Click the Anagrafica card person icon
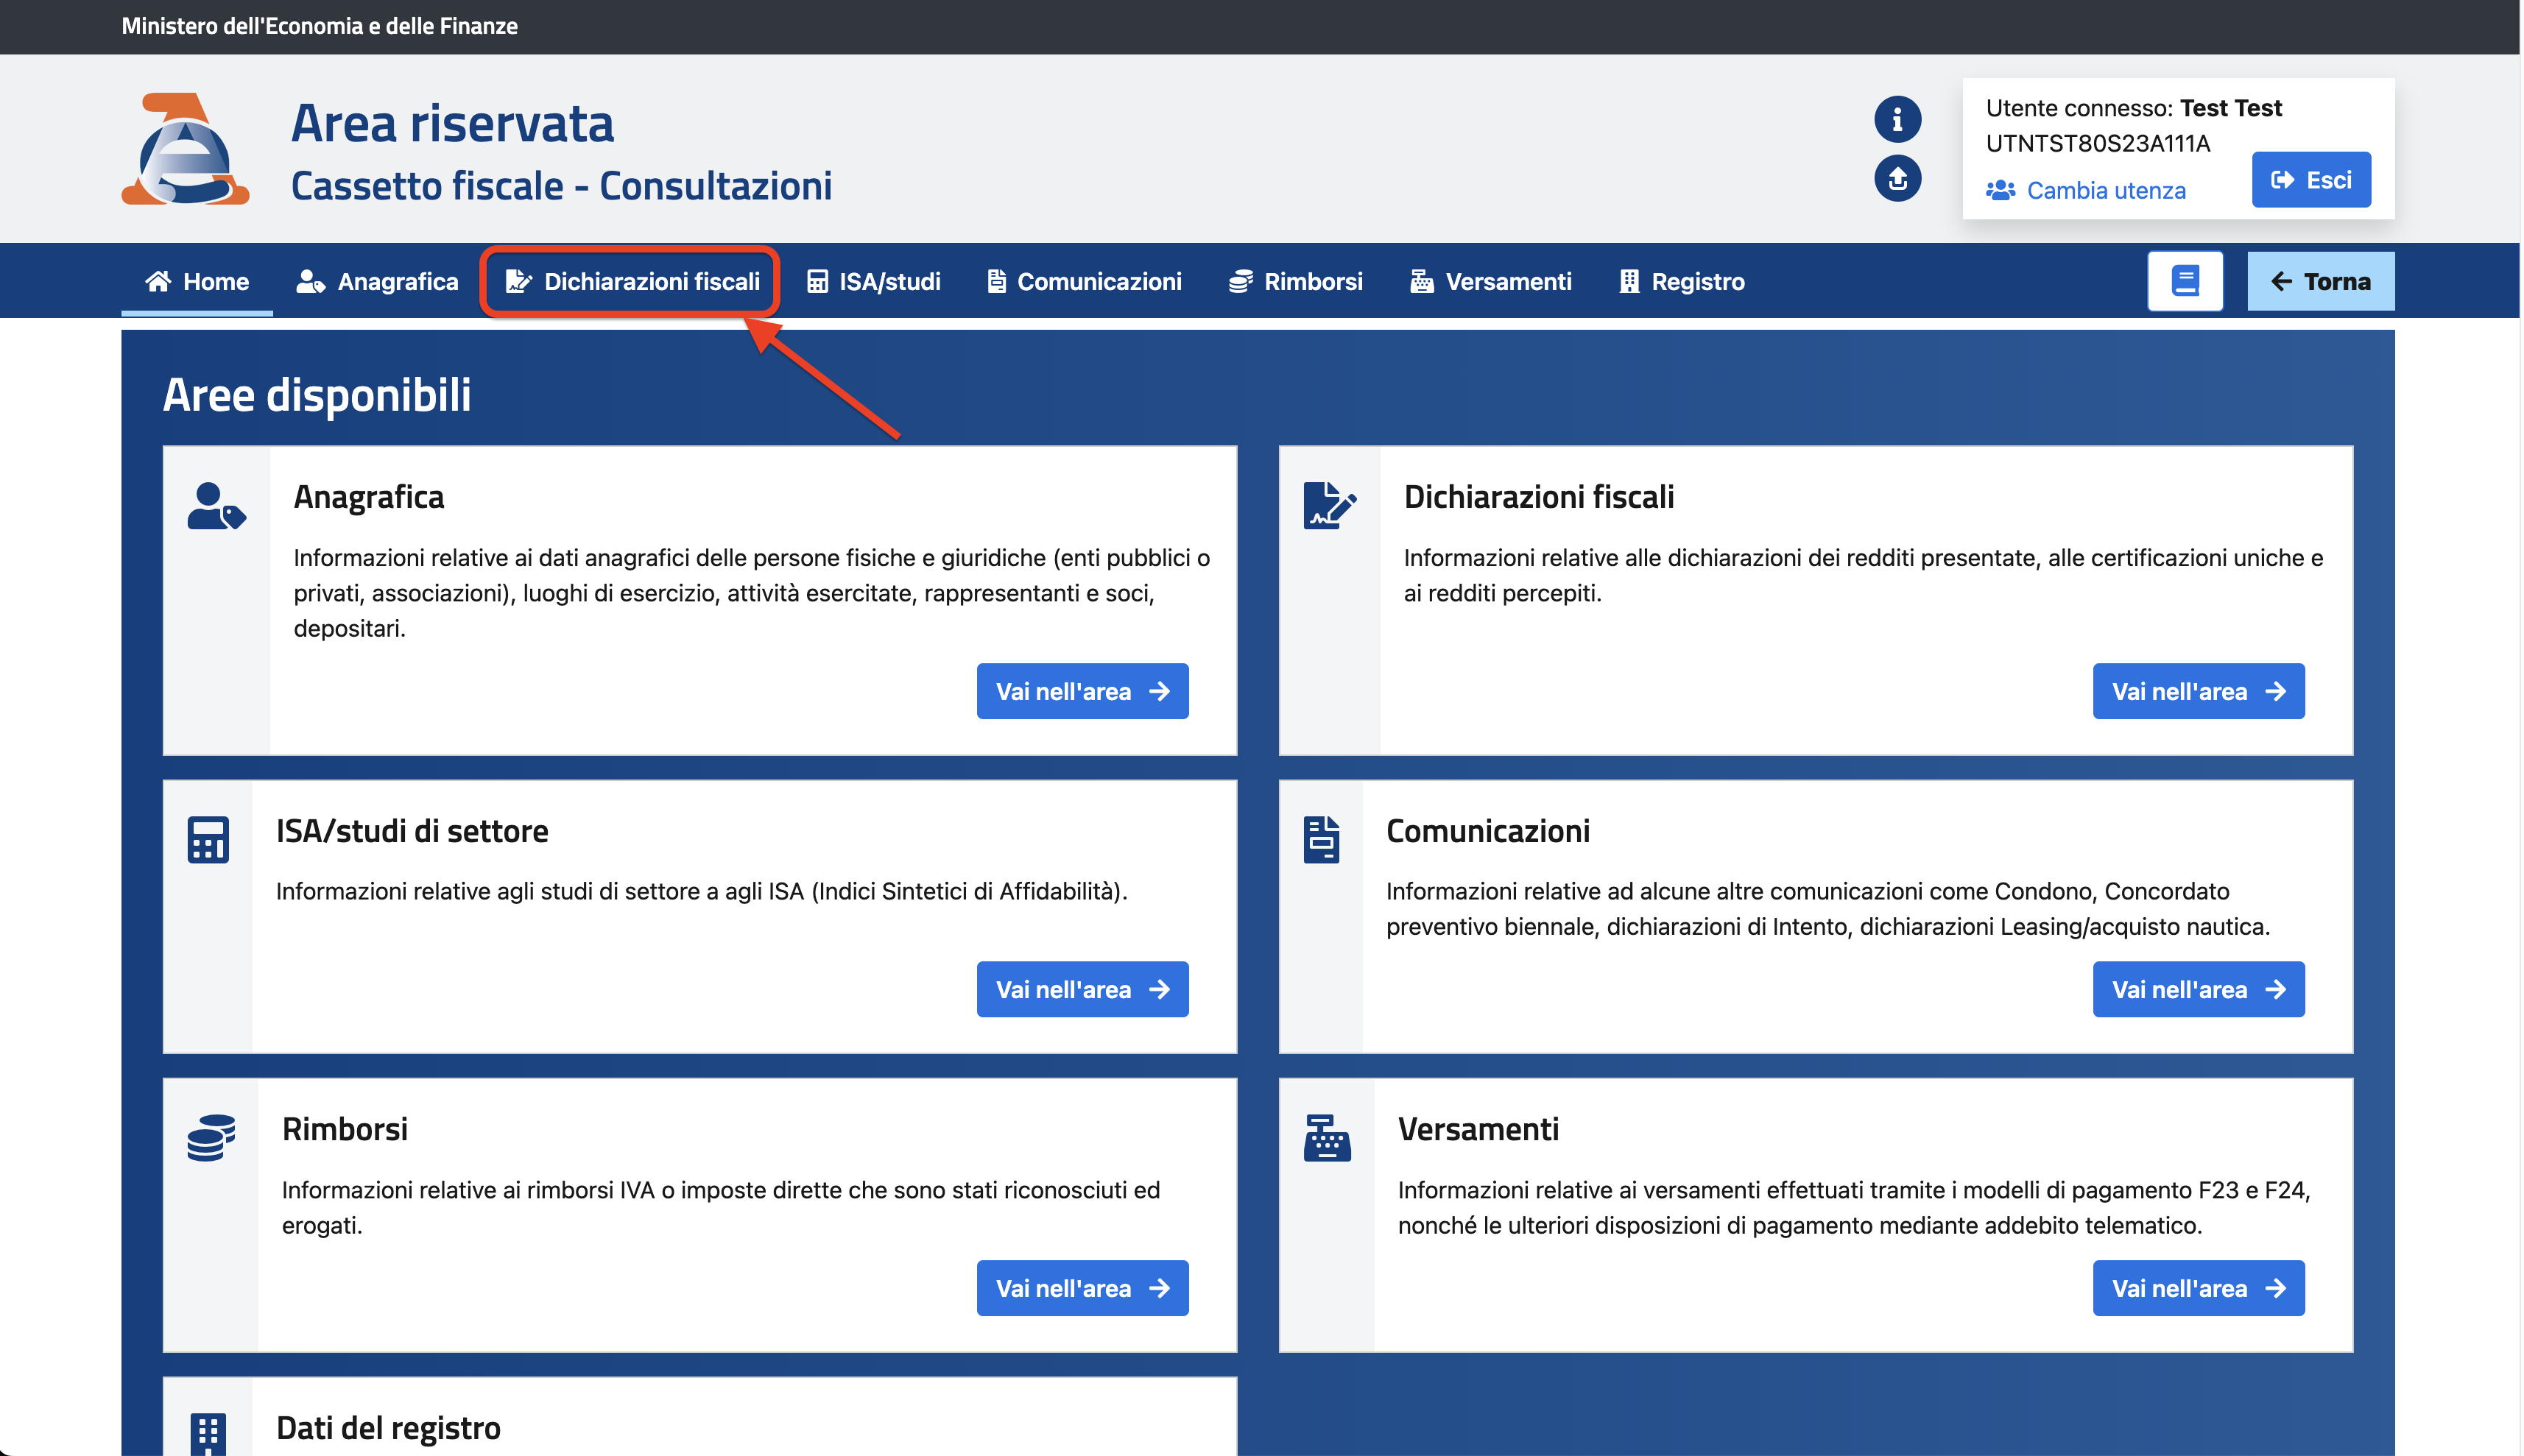 (x=216, y=507)
